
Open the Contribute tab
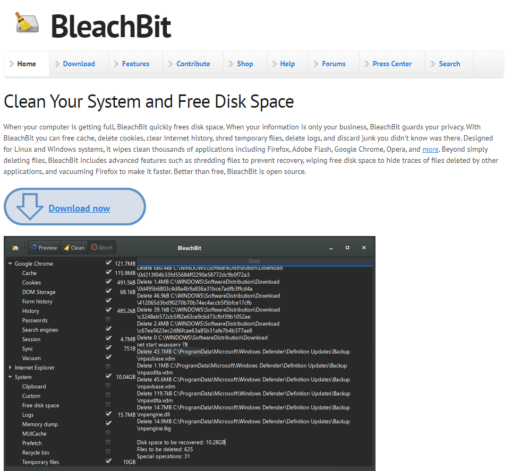click(x=193, y=64)
